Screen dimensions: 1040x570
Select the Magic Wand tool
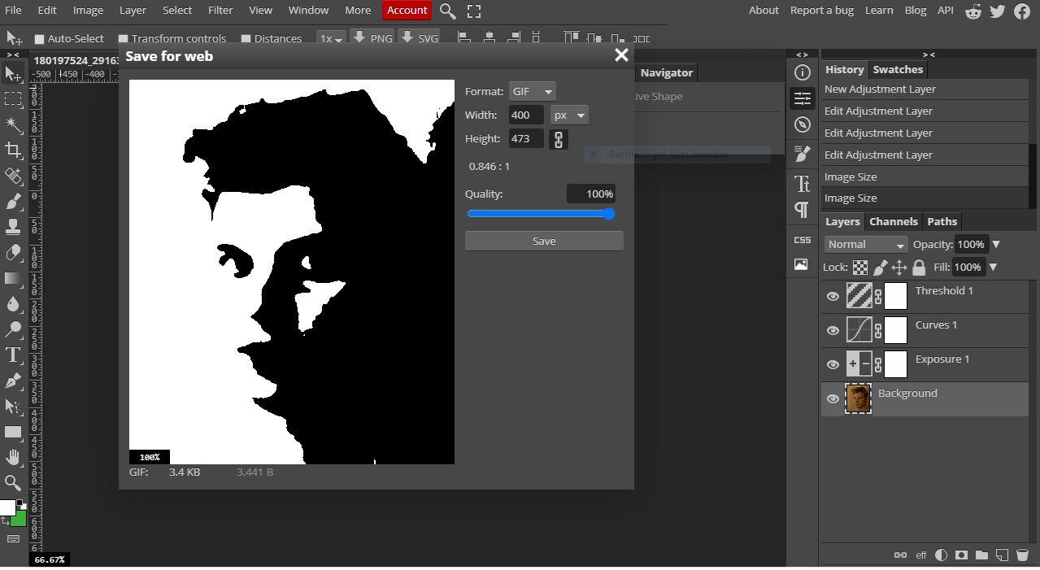(x=13, y=124)
